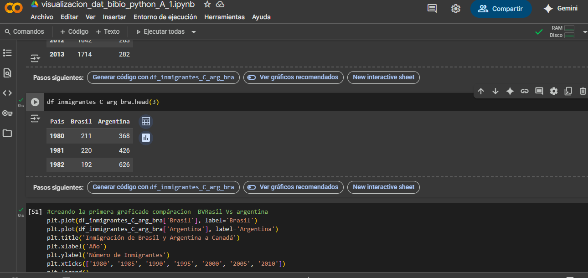Click the green connected checkmark icon
The image size is (588, 278).
(539, 32)
